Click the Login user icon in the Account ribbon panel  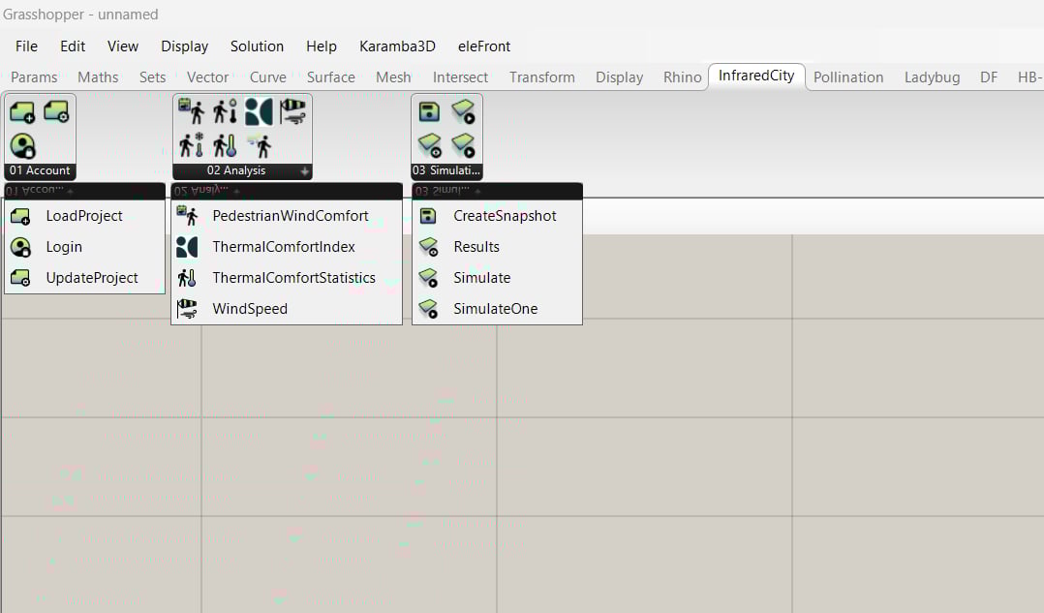(x=22, y=146)
